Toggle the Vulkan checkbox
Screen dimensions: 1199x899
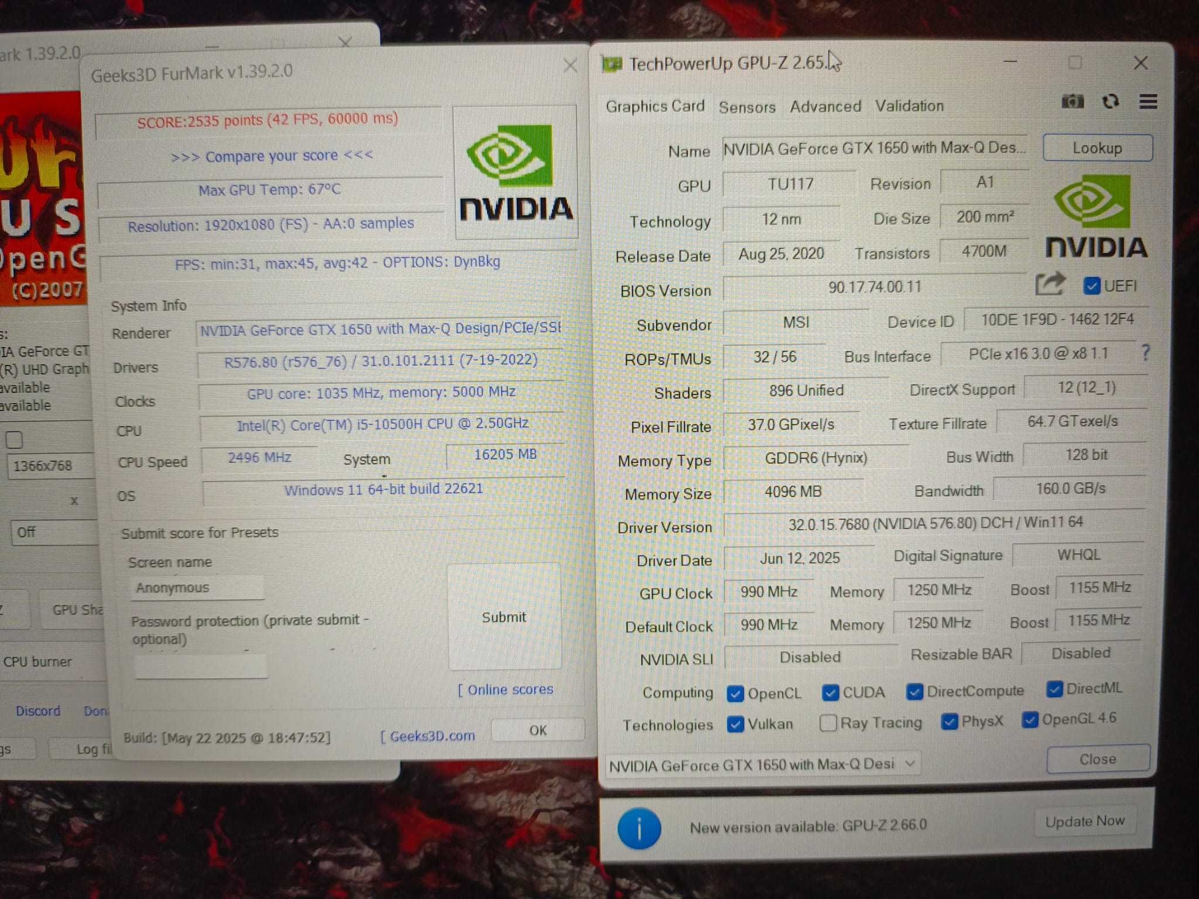[735, 724]
